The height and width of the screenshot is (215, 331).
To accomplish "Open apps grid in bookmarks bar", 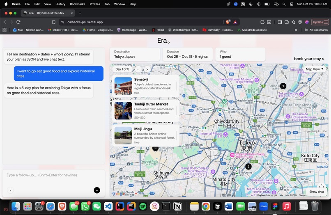I will tap(5, 30).
